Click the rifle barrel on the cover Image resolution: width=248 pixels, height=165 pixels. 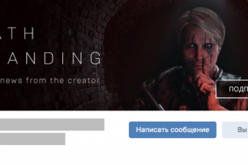pos(153,97)
